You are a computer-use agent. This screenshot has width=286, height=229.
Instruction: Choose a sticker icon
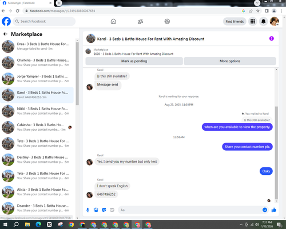[104, 210]
